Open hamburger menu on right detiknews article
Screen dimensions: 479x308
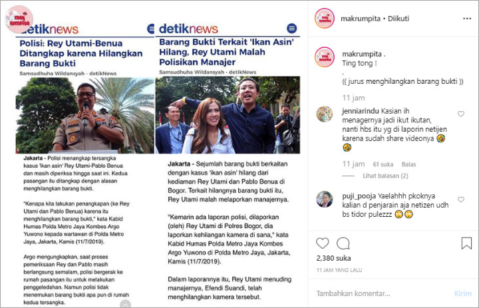[292, 28]
